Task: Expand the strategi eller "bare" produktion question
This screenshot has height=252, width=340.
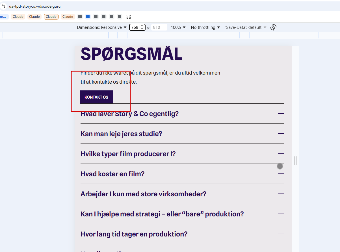Action: [x=182, y=214]
